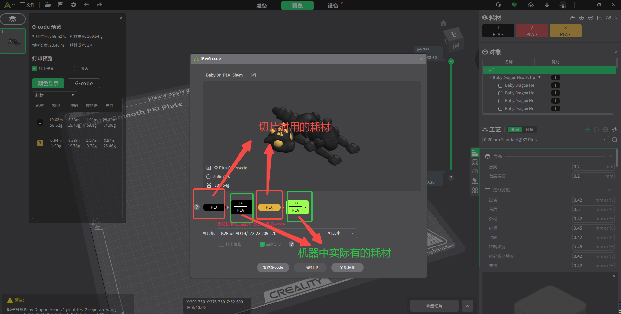This screenshot has height=314, width=621.
Task: Remove a filament with the minus icon
Action: (x=591, y=18)
